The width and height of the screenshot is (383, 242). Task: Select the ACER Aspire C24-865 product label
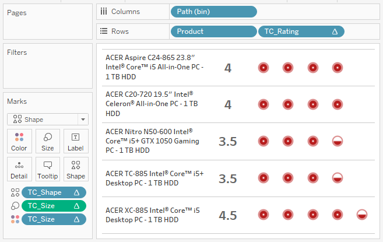154,67
